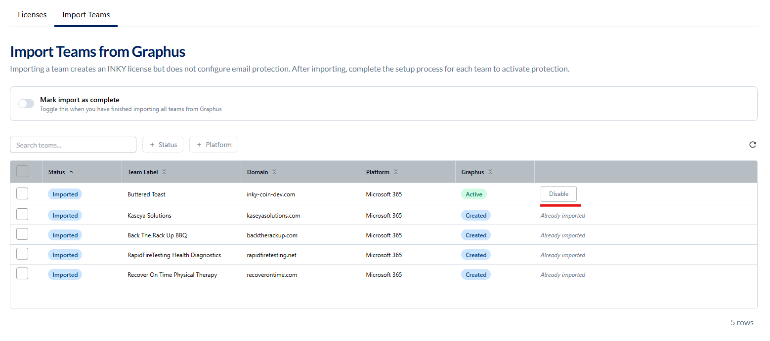Viewport: 770px width, 341px height.
Task: Click Already imported in Back The Rack Up row
Action: click(562, 235)
